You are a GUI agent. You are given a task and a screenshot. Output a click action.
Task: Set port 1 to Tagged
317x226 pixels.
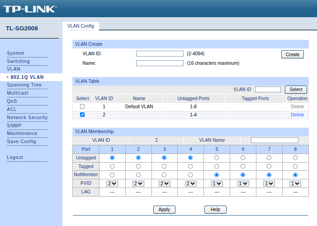[x=112, y=166]
